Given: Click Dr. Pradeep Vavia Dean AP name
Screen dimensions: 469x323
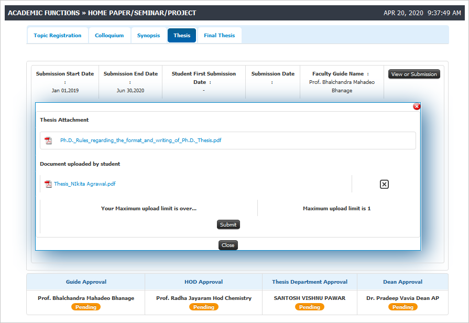Looking at the screenshot, I should pos(403,298).
